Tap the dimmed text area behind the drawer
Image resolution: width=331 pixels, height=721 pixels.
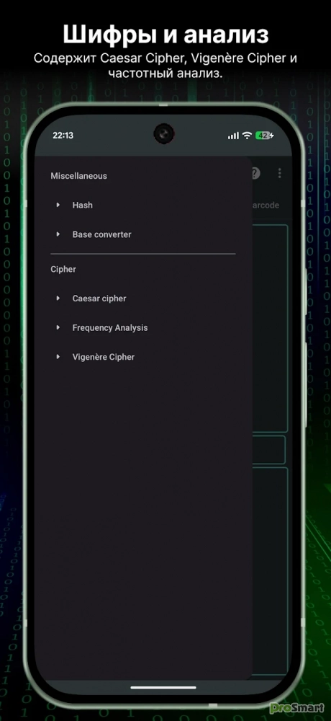271,328
